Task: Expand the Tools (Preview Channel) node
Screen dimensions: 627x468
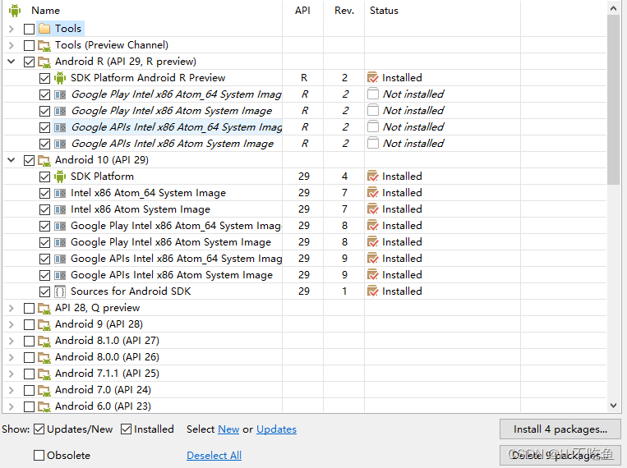Action: coord(12,45)
